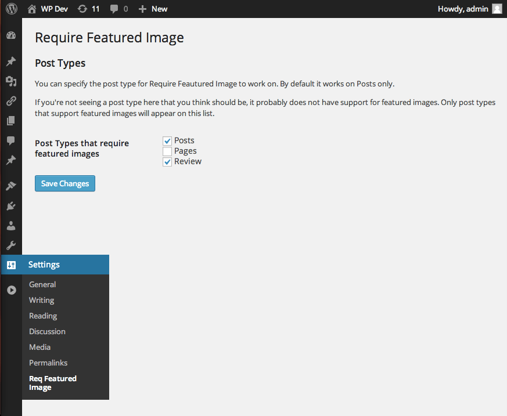Open the Howdy, admin account menu
Screen dimensions: 507x416
point(469,9)
